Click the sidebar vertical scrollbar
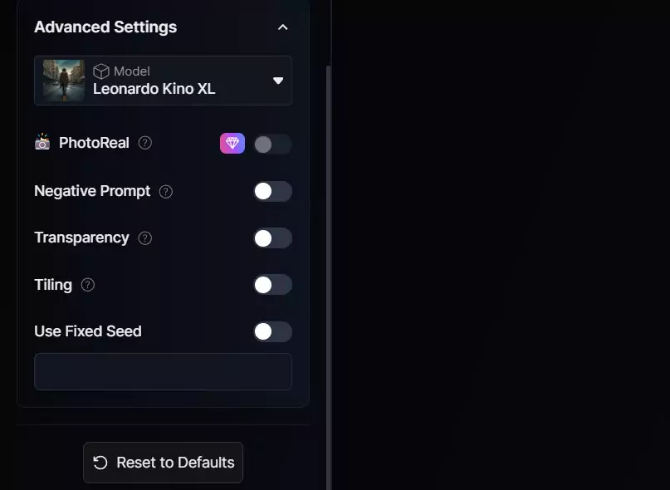The image size is (670, 490). click(329, 278)
